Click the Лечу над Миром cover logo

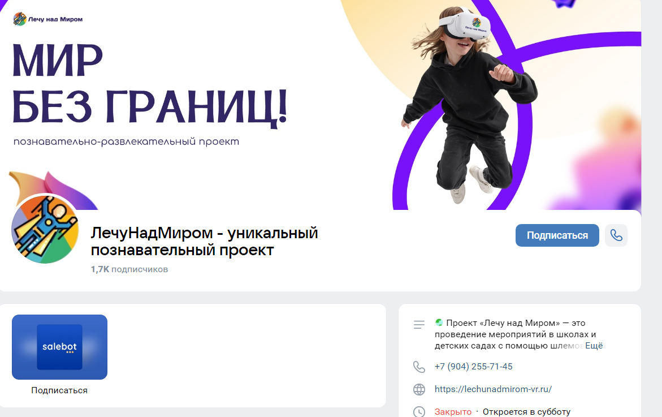pyautogui.click(x=47, y=19)
